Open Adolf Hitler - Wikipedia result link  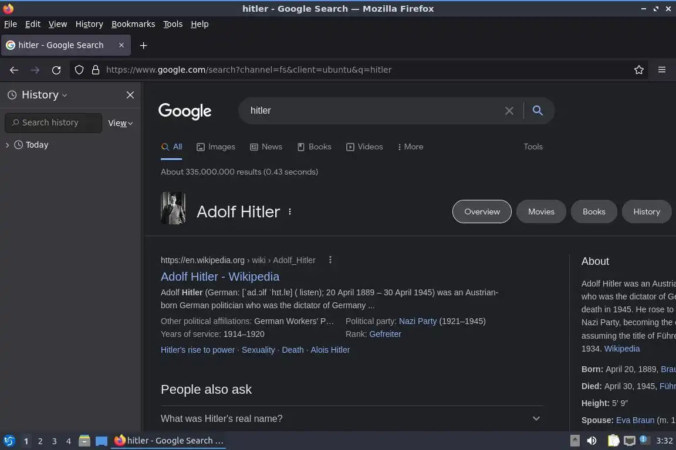pos(220,277)
